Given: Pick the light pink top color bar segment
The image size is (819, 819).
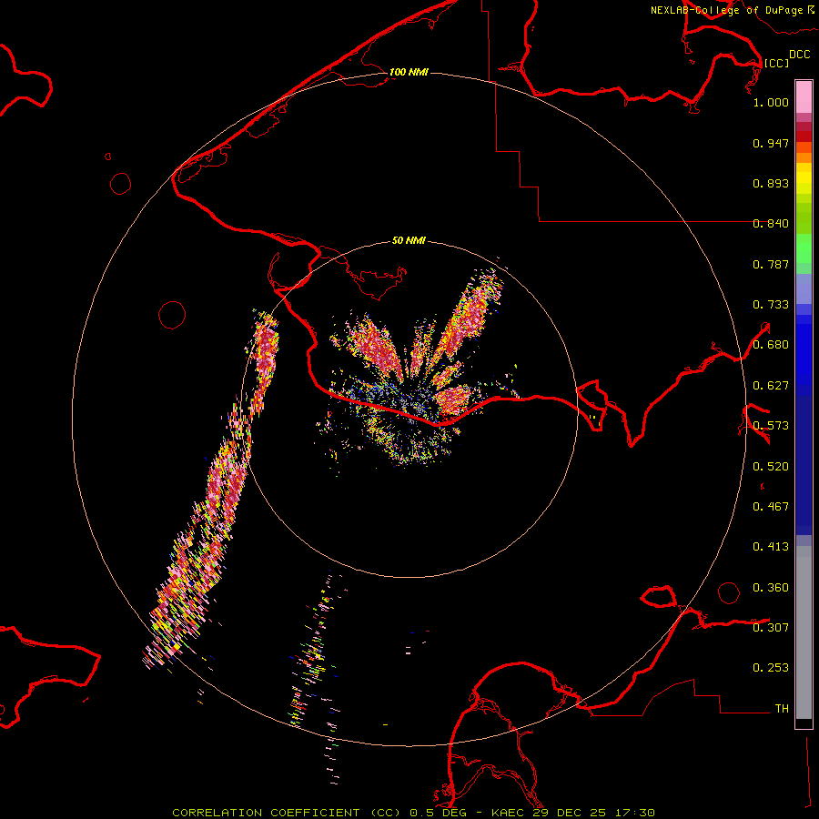Looking at the screenshot, I should pos(804,97).
